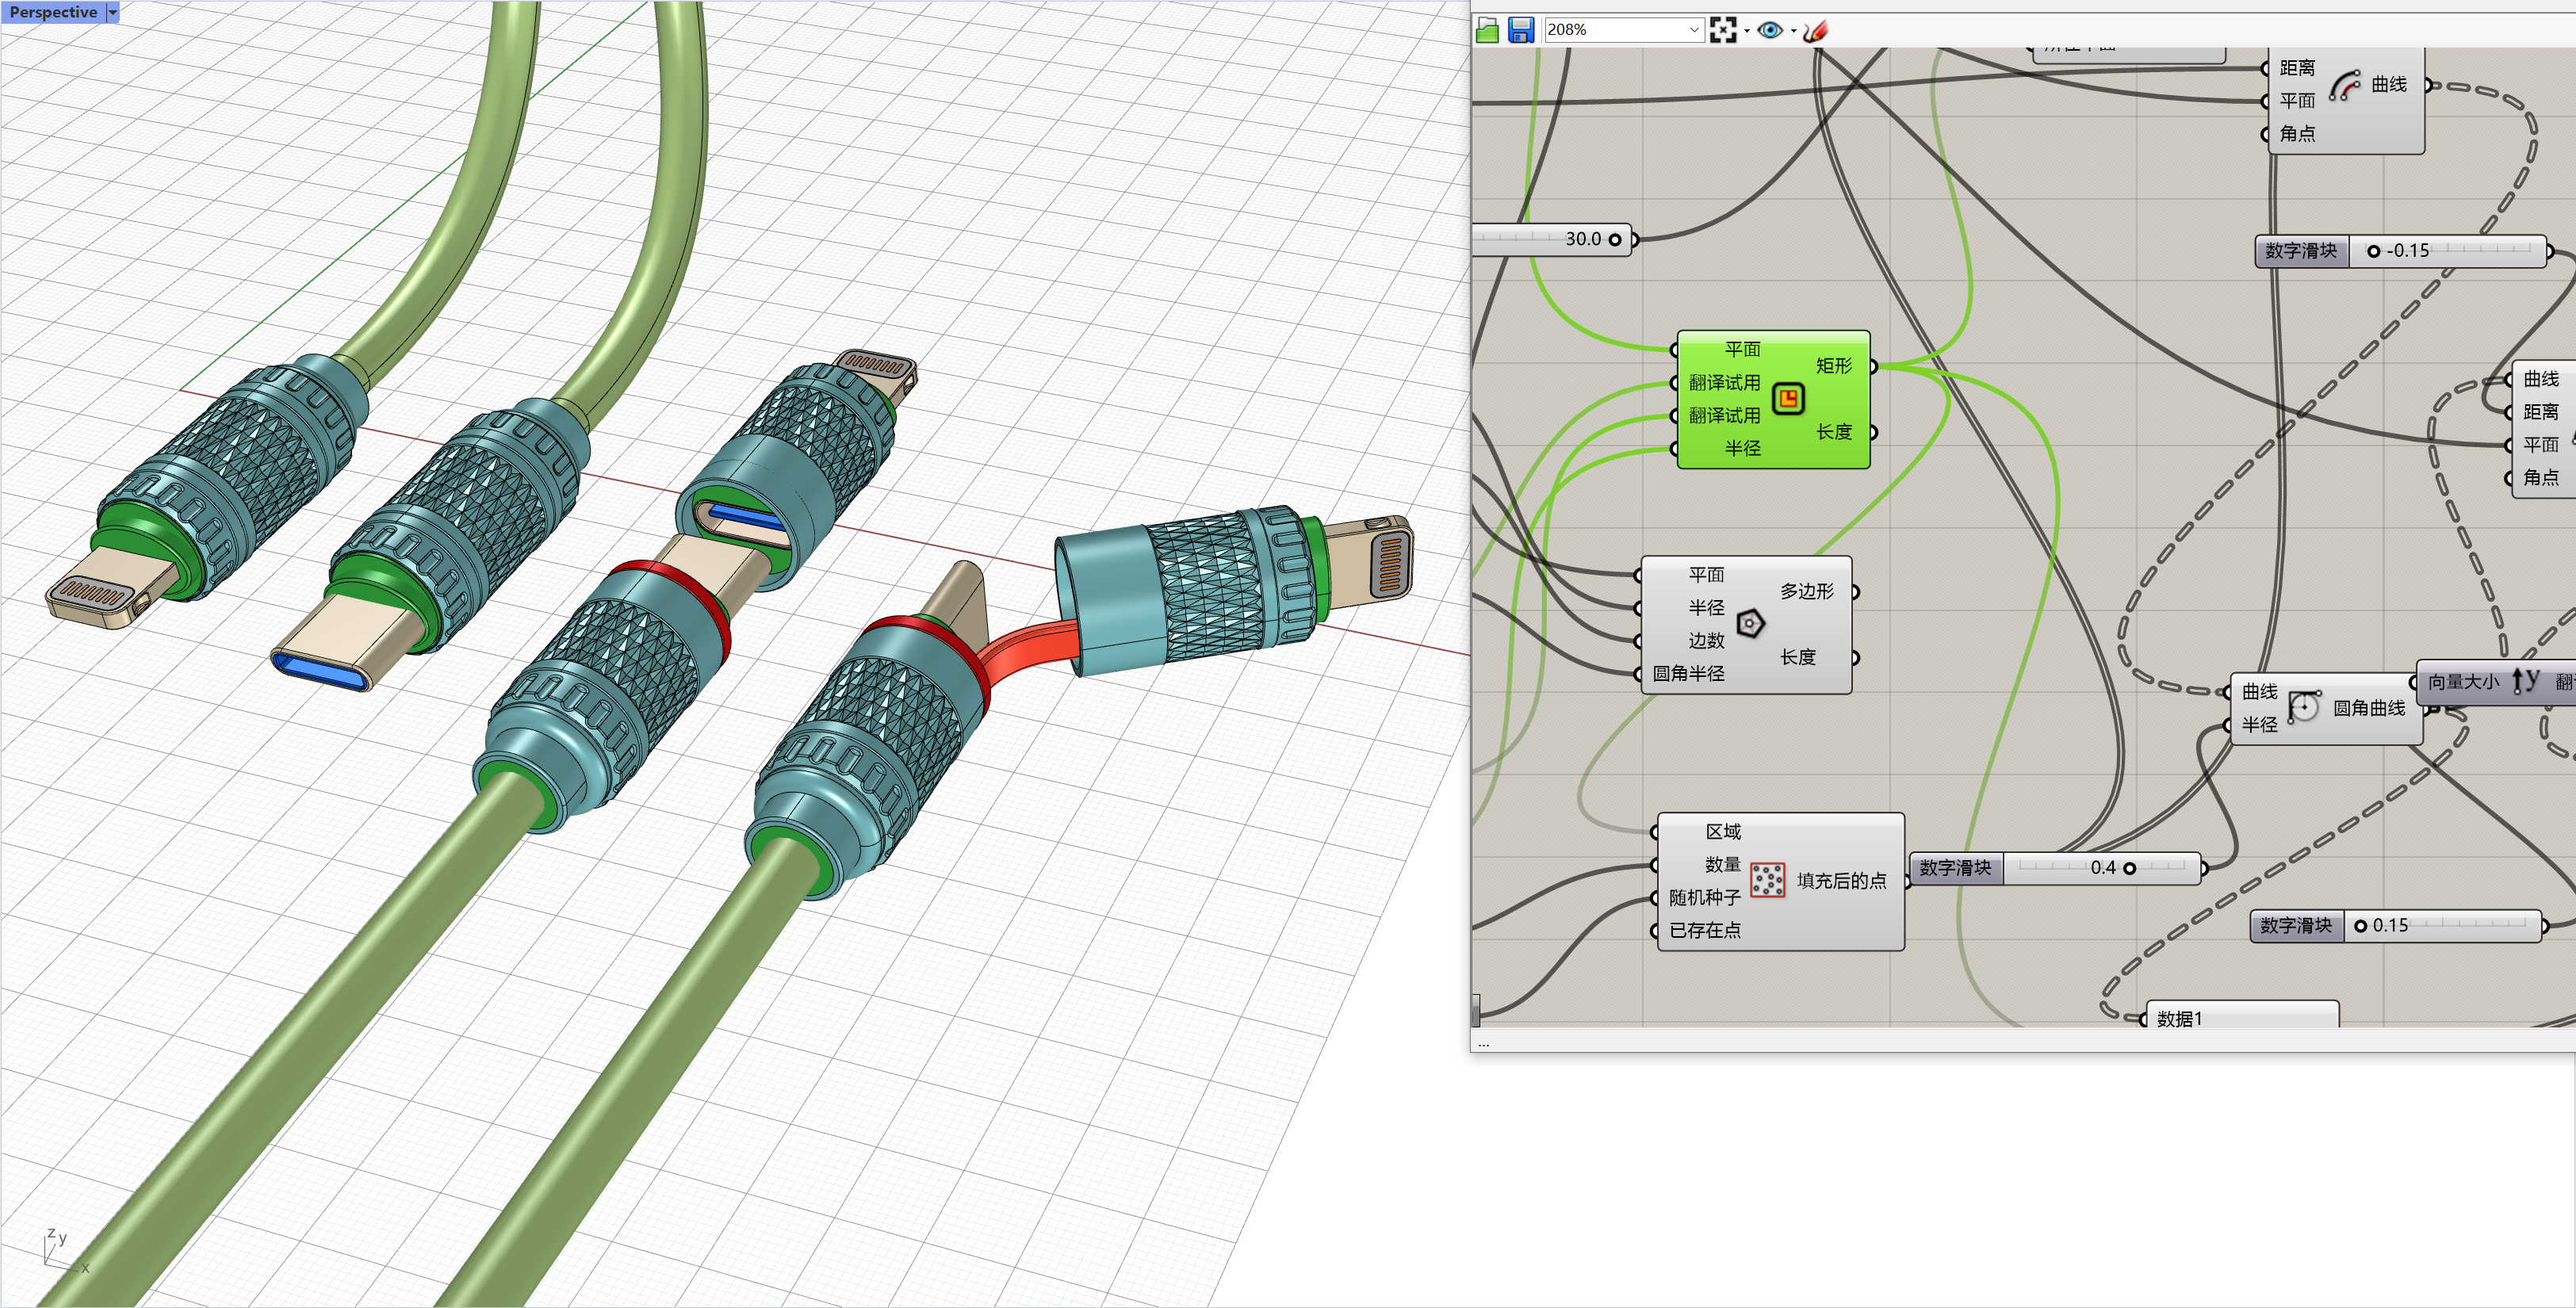Image resolution: width=2576 pixels, height=1308 pixels.
Task: Click the polygon component hexagon icon
Action: coord(1750,624)
